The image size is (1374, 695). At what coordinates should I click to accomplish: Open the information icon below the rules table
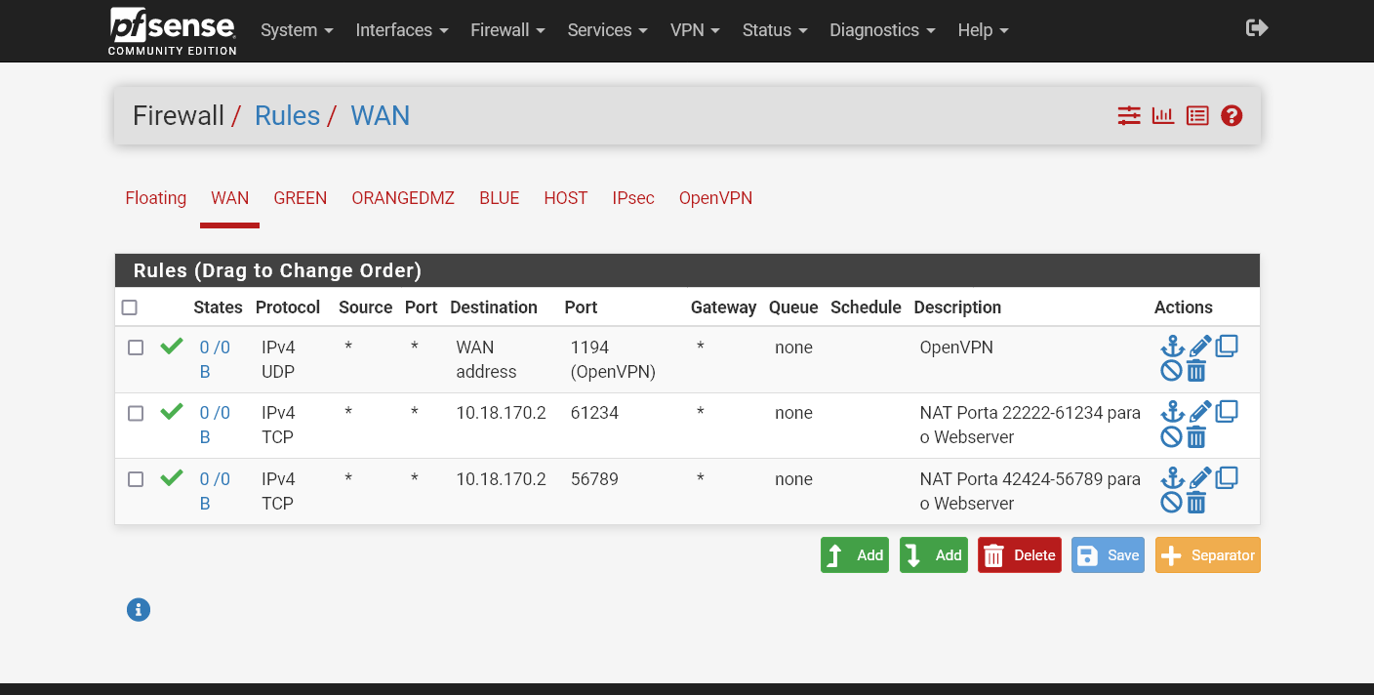[x=138, y=609]
